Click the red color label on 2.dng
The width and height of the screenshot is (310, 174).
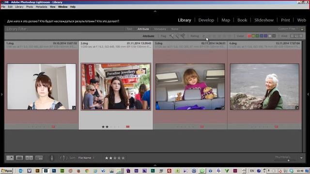(128, 127)
